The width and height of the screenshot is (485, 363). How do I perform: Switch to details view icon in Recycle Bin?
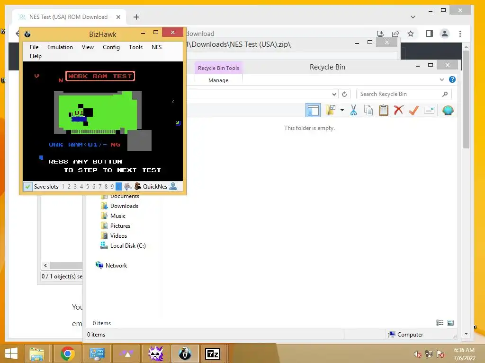(x=440, y=323)
